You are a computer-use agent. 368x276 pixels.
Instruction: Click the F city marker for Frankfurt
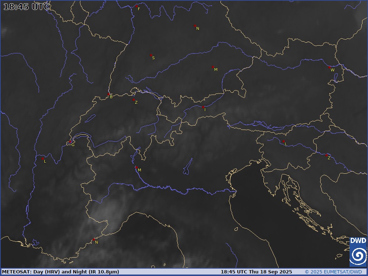[137, 6]
